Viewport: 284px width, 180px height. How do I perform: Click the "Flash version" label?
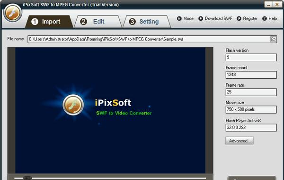(237, 50)
